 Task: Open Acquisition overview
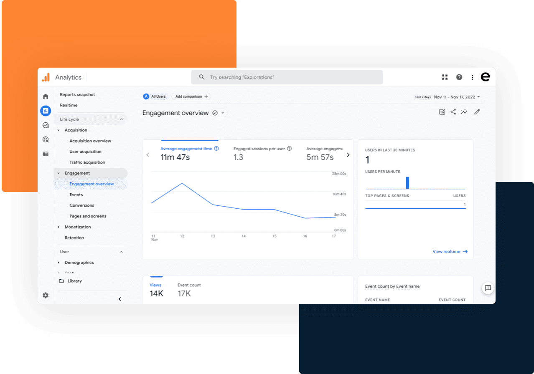[x=90, y=141]
